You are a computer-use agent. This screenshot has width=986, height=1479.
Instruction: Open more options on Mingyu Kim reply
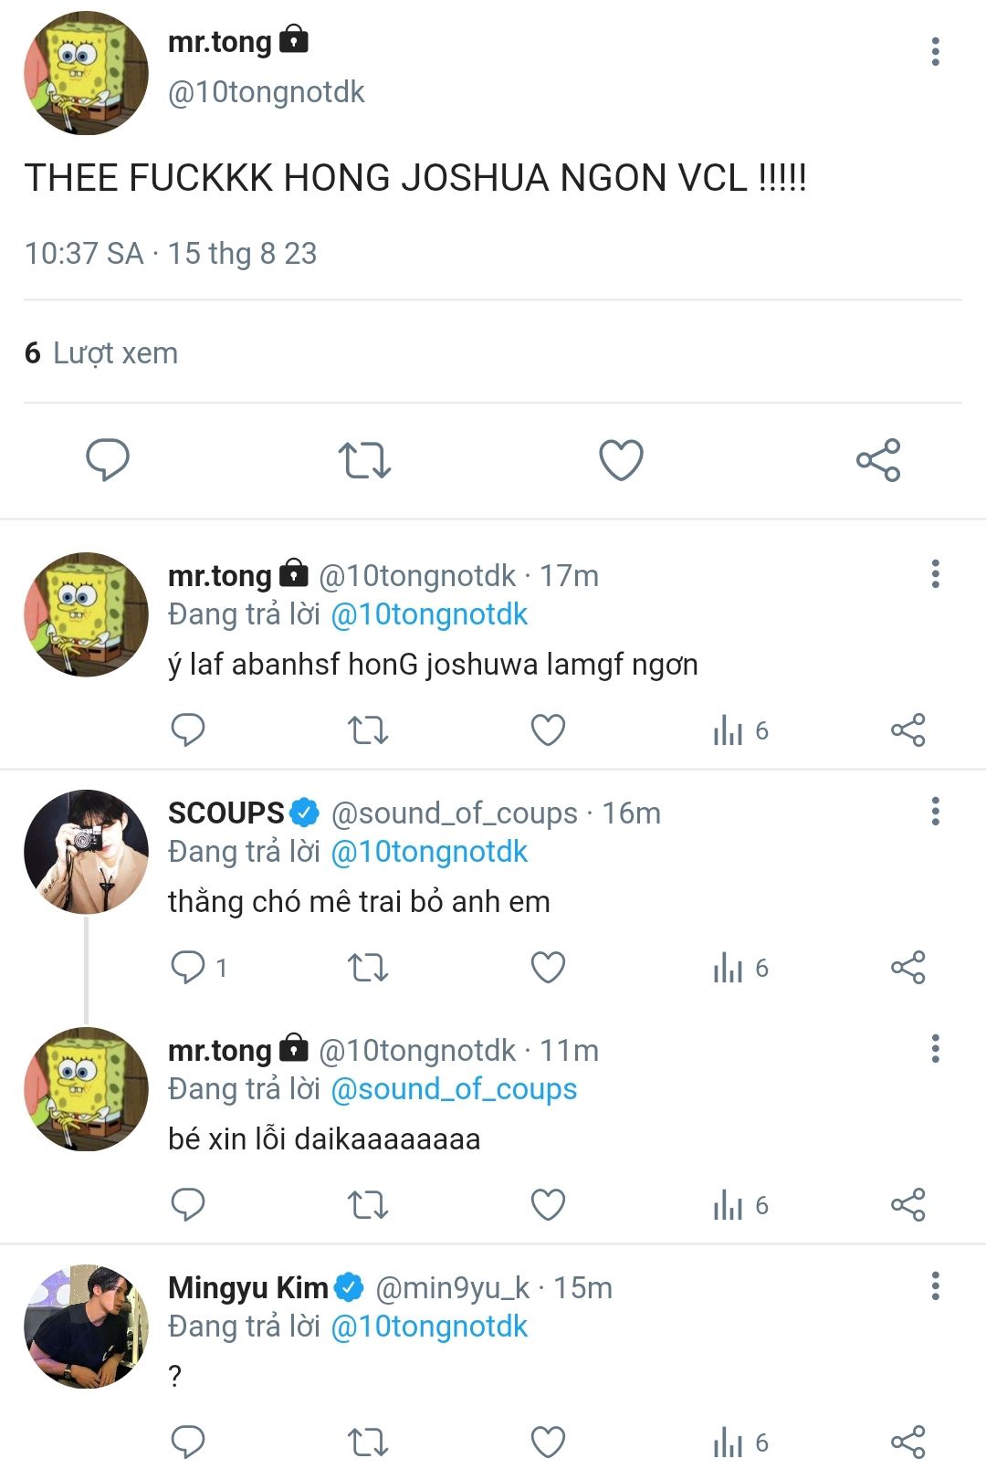pyautogui.click(x=935, y=1286)
